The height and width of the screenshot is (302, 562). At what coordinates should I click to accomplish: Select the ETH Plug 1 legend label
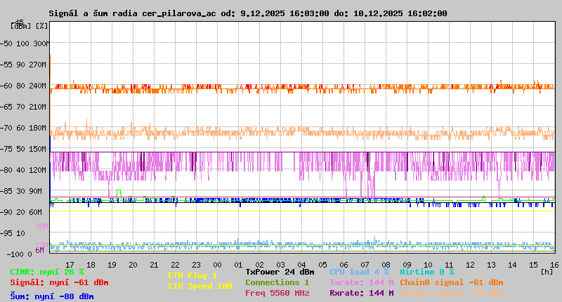192,275
